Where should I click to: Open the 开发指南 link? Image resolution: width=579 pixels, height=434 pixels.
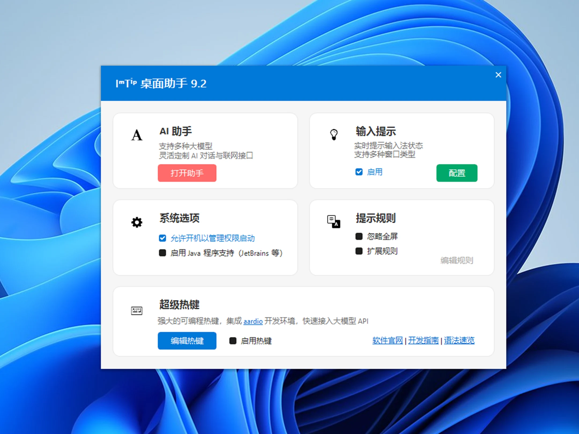[424, 341]
